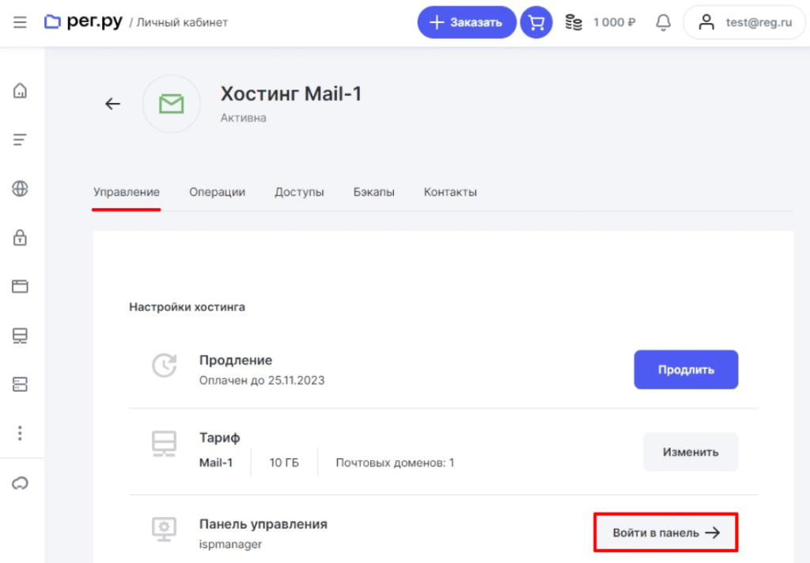Click the home icon in sidebar
This screenshot has height=563, width=810.
20,90
